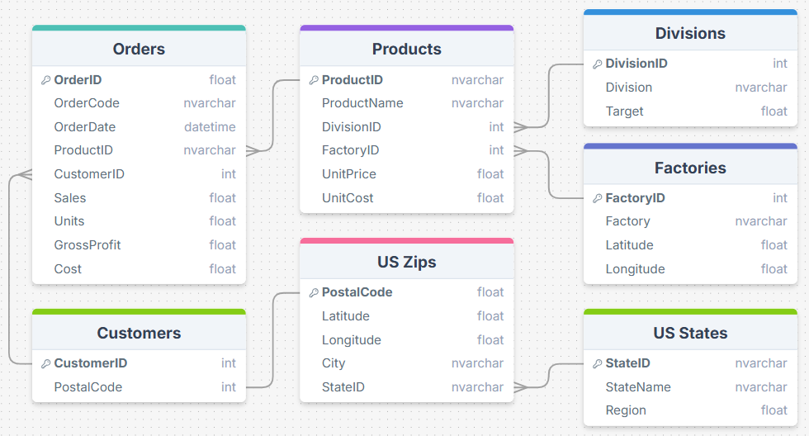809x436 pixels.
Task: Click the key icon beside FactoryID in Factories
Action: click(x=598, y=198)
